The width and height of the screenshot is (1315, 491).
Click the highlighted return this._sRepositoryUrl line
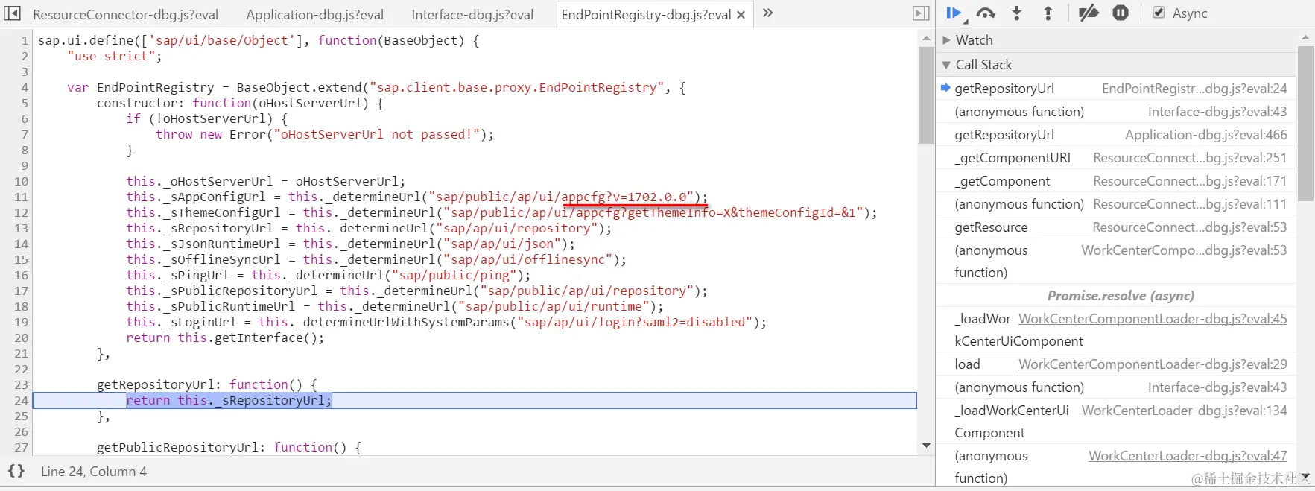pos(475,401)
